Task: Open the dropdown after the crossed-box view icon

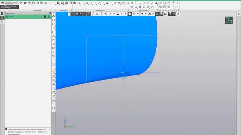Action: [153, 14]
